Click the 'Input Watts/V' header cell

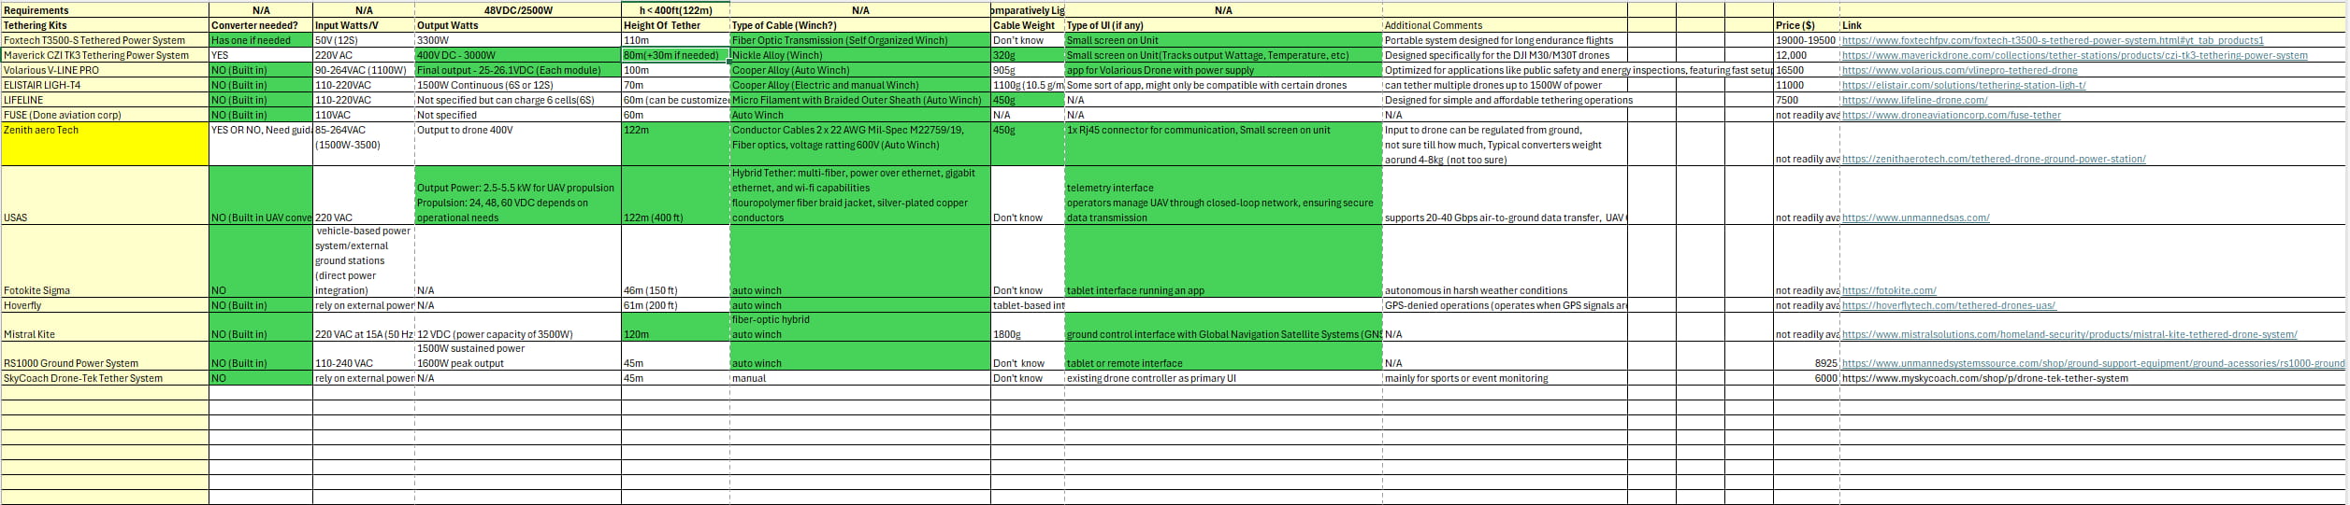click(x=364, y=25)
